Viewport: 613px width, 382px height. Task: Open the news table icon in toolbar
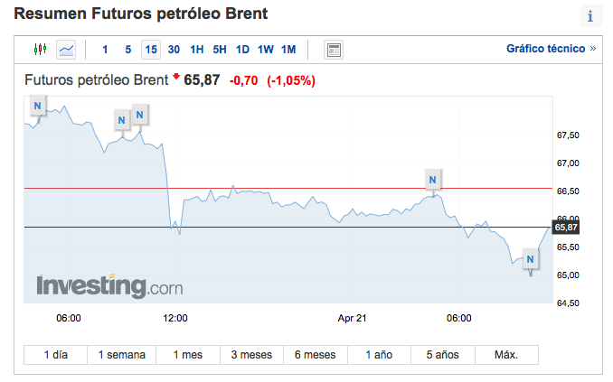coord(334,50)
